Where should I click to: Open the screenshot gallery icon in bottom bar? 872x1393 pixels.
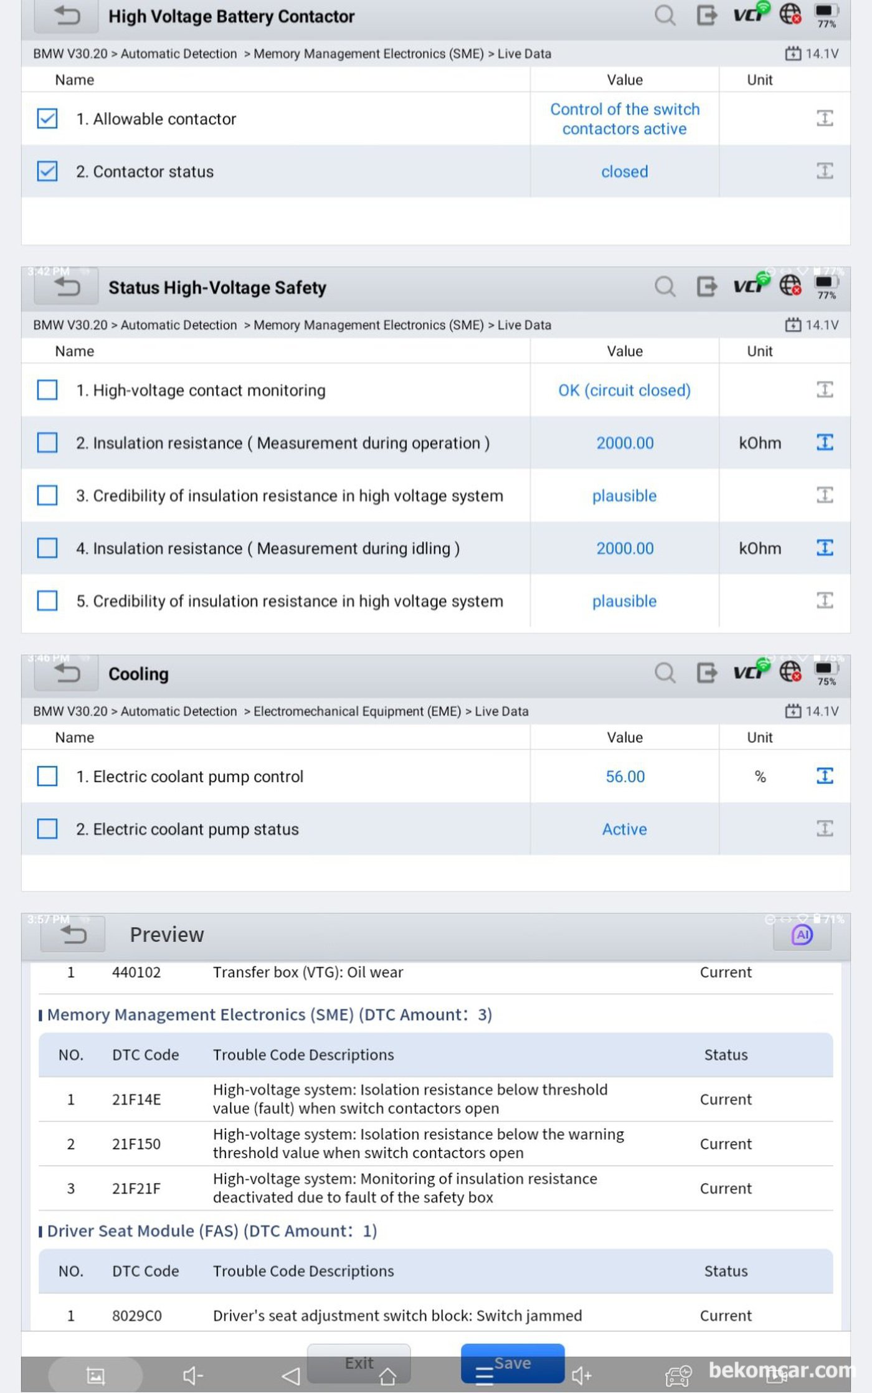pos(95,1376)
